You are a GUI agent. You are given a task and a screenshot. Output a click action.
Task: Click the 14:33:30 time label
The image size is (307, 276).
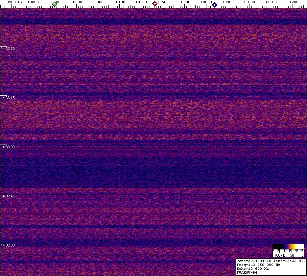point(8,49)
